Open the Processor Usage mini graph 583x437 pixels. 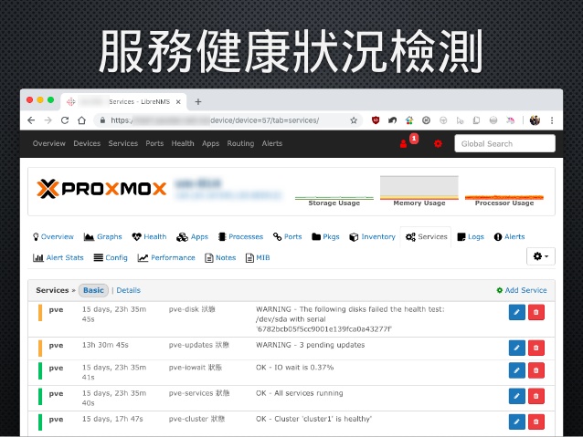[504, 192]
